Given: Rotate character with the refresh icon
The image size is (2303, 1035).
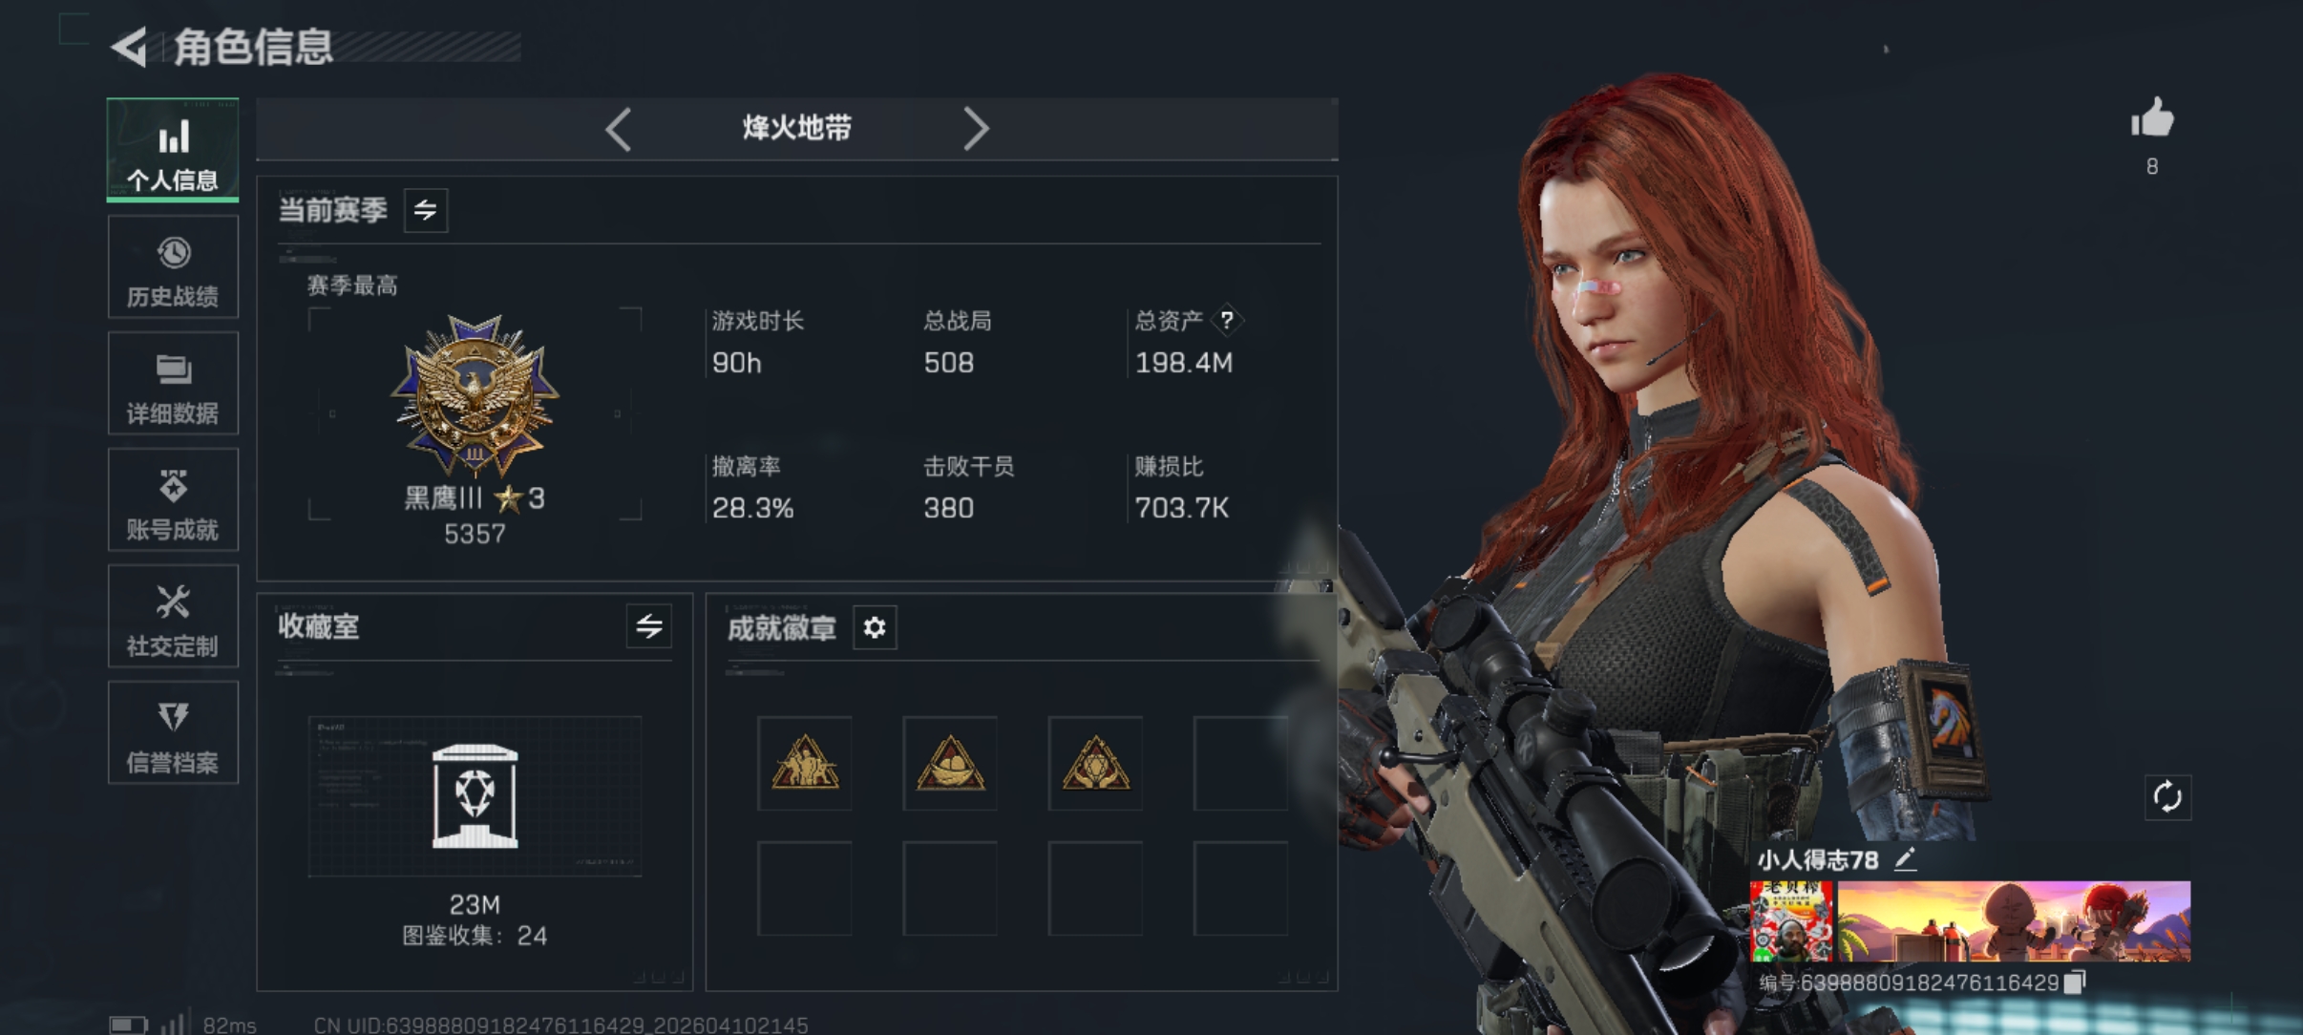Looking at the screenshot, I should (2167, 796).
